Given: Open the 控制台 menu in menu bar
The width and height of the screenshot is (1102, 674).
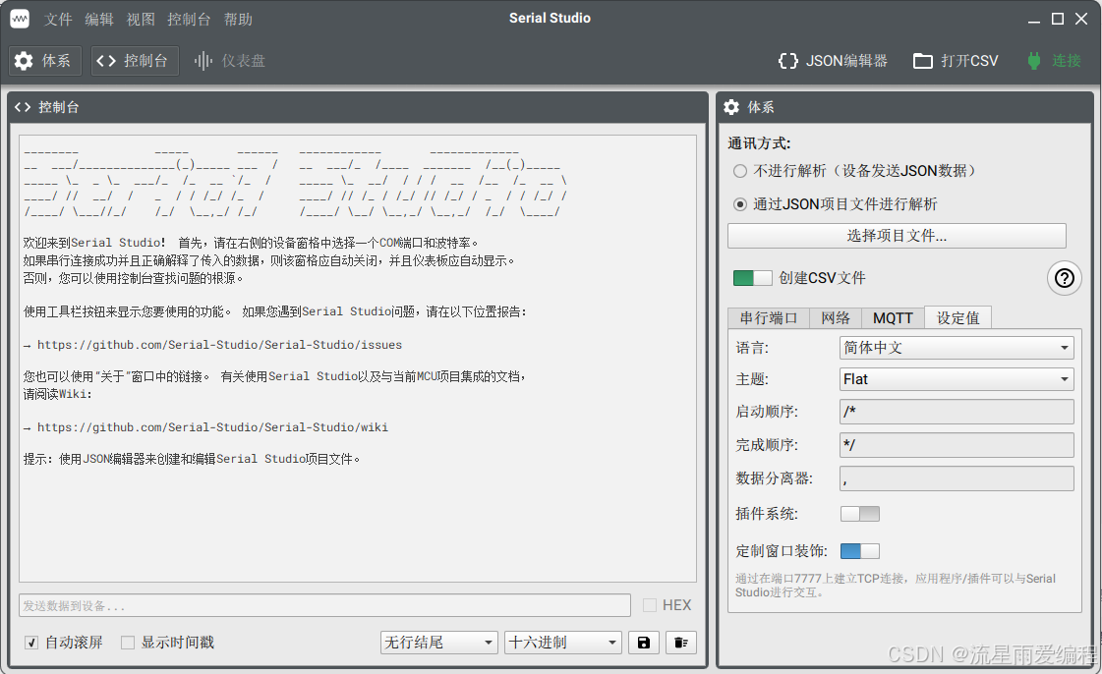Looking at the screenshot, I should tap(189, 19).
